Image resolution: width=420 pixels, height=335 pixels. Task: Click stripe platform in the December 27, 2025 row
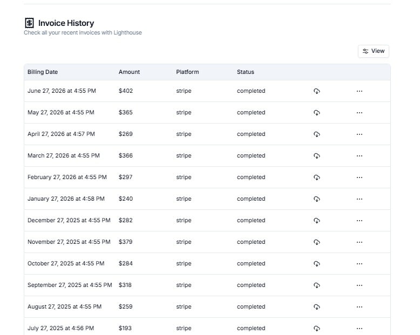pos(184,221)
